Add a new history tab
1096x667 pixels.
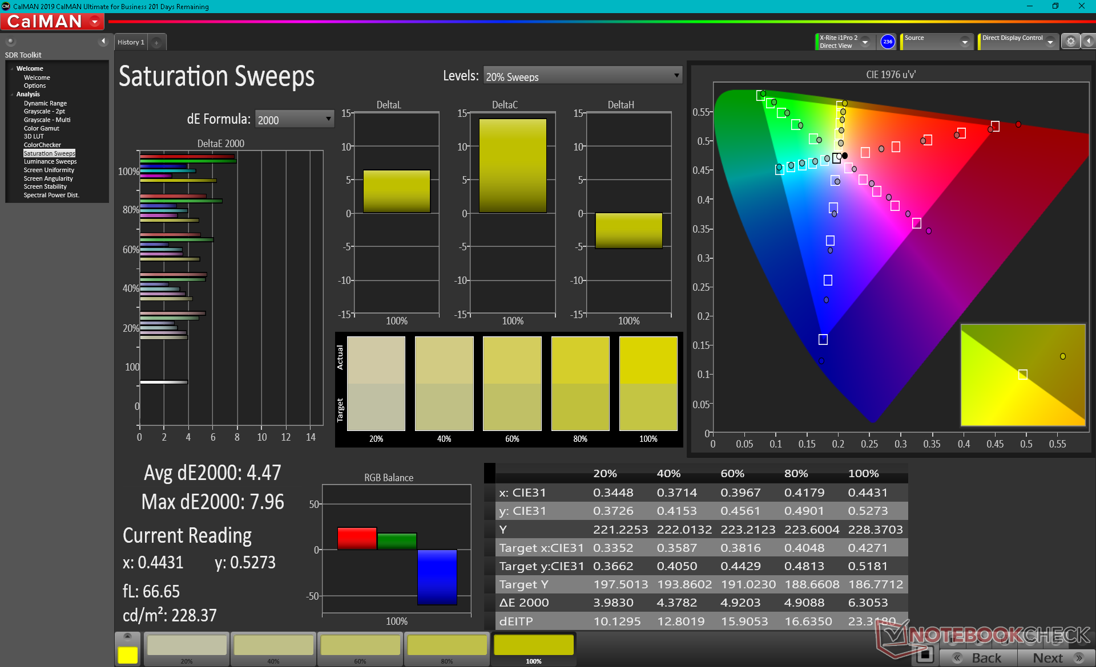(156, 42)
